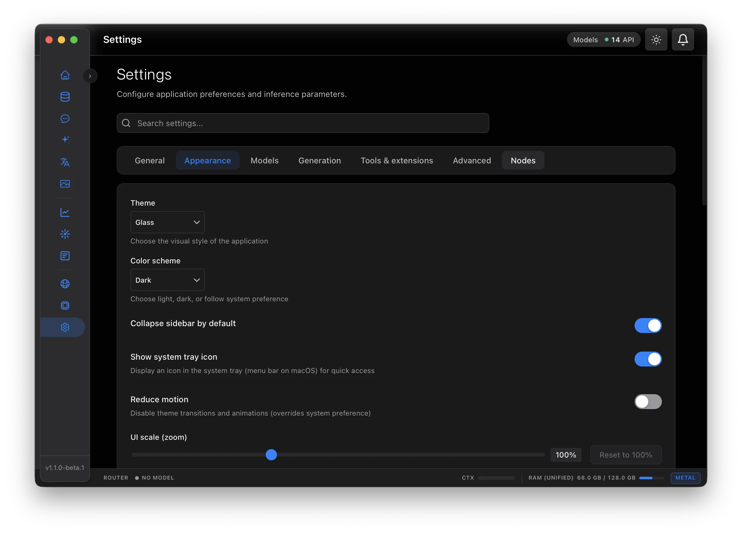Click the database icon in sidebar
Viewport: 742px width, 533px height.
[x=65, y=97]
